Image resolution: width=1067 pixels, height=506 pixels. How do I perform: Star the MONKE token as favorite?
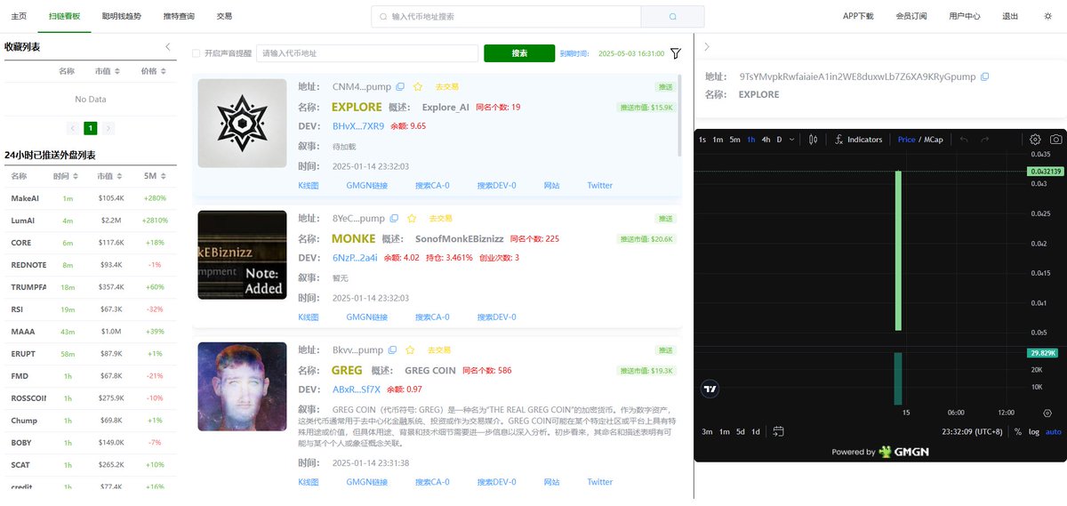pyautogui.click(x=412, y=218)
